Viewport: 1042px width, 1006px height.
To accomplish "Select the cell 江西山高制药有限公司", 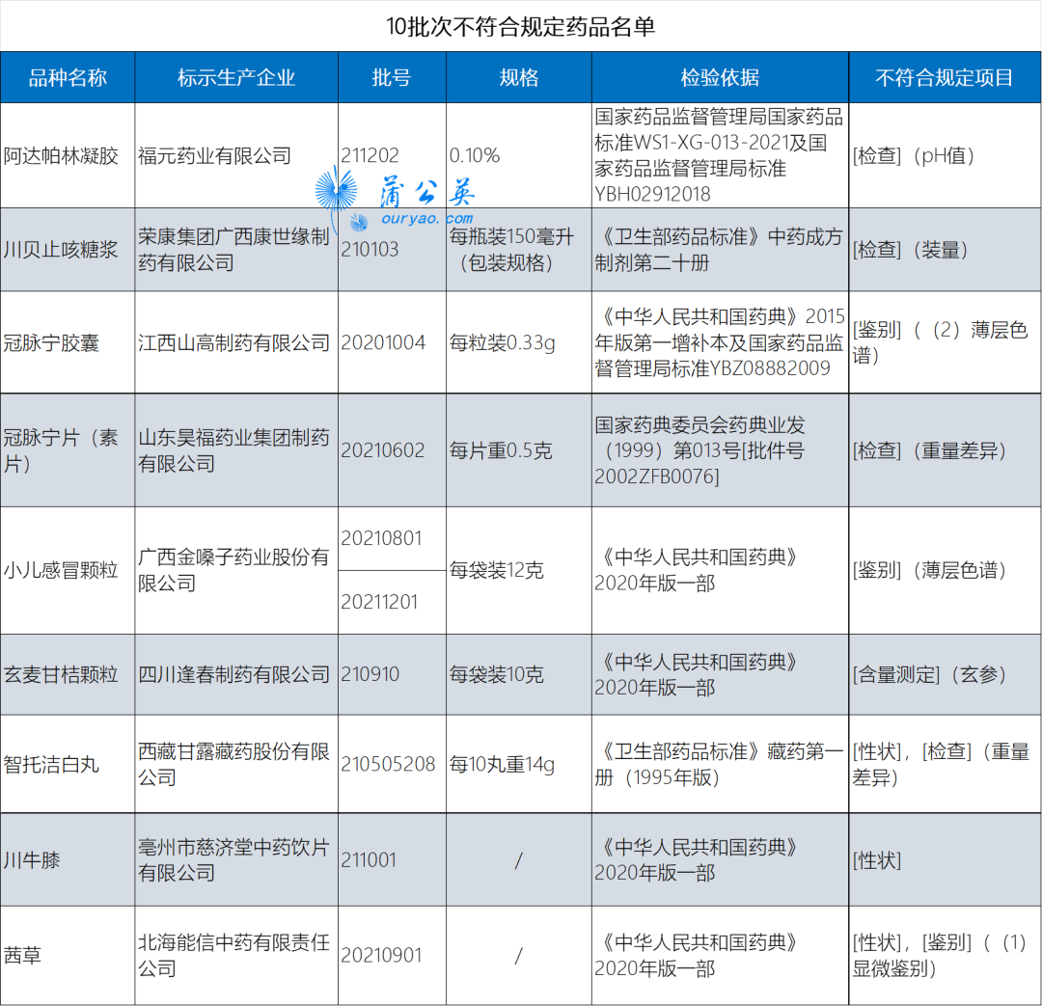I will (x=236, y=342).
